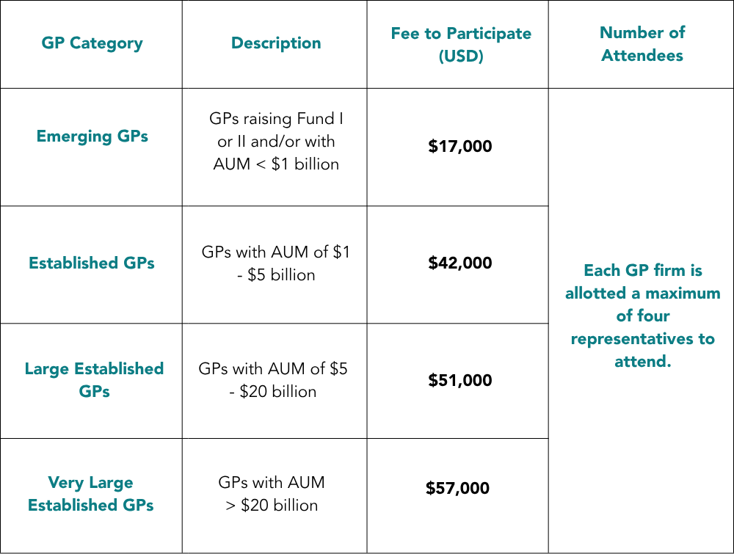Click the AUM of $5 - $20 billion description
The image size is (734, 554).
(x=273, y=379)
